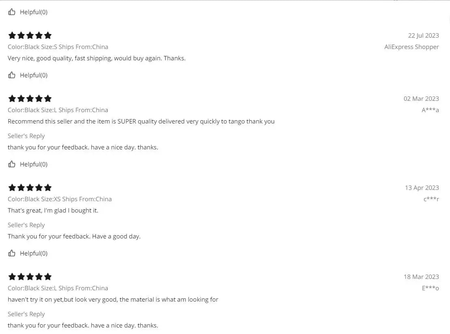Click the thumbs-up icon above the 22 Jul 2023 review
Image resolution: width=450 pixels, height=334 pixels.
click(12, 12)
